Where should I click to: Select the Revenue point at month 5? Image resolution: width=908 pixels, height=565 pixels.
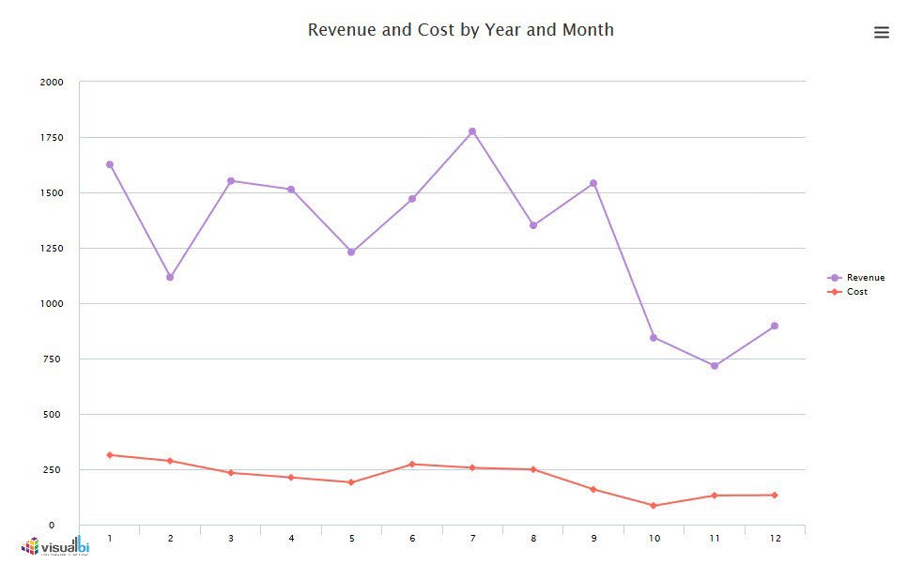pyautogui.click(x=351, y=252)
